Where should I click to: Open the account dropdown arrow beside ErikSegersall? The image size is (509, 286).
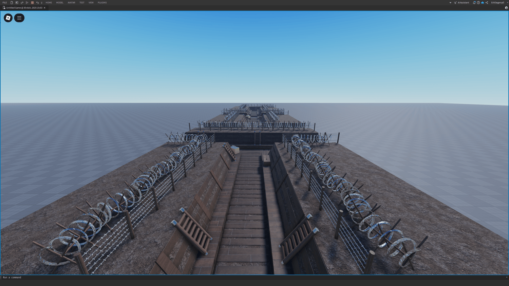pyautogui.click(x=507, y=3)
